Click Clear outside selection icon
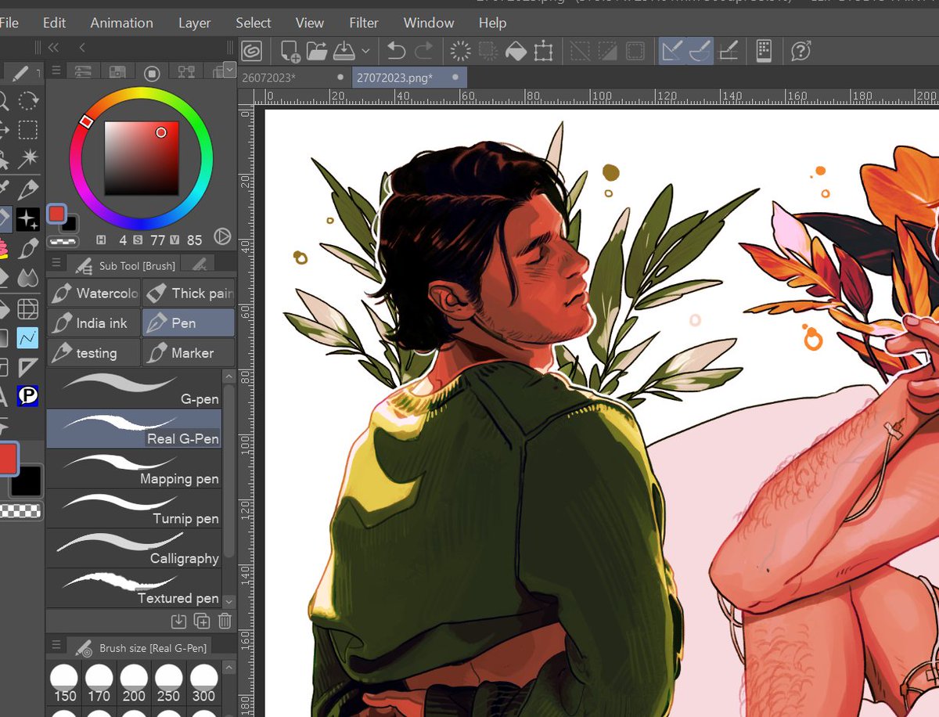The image size is (939, 717). (488, 52)
